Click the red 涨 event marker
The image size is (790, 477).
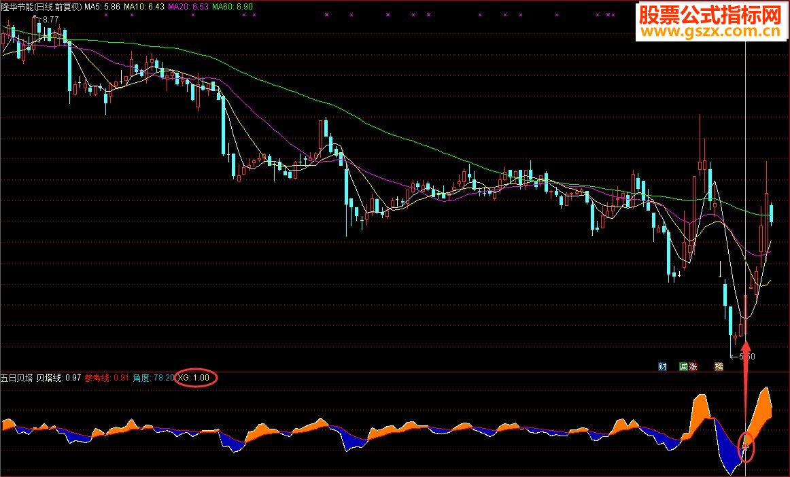click(x=693, y=367)
